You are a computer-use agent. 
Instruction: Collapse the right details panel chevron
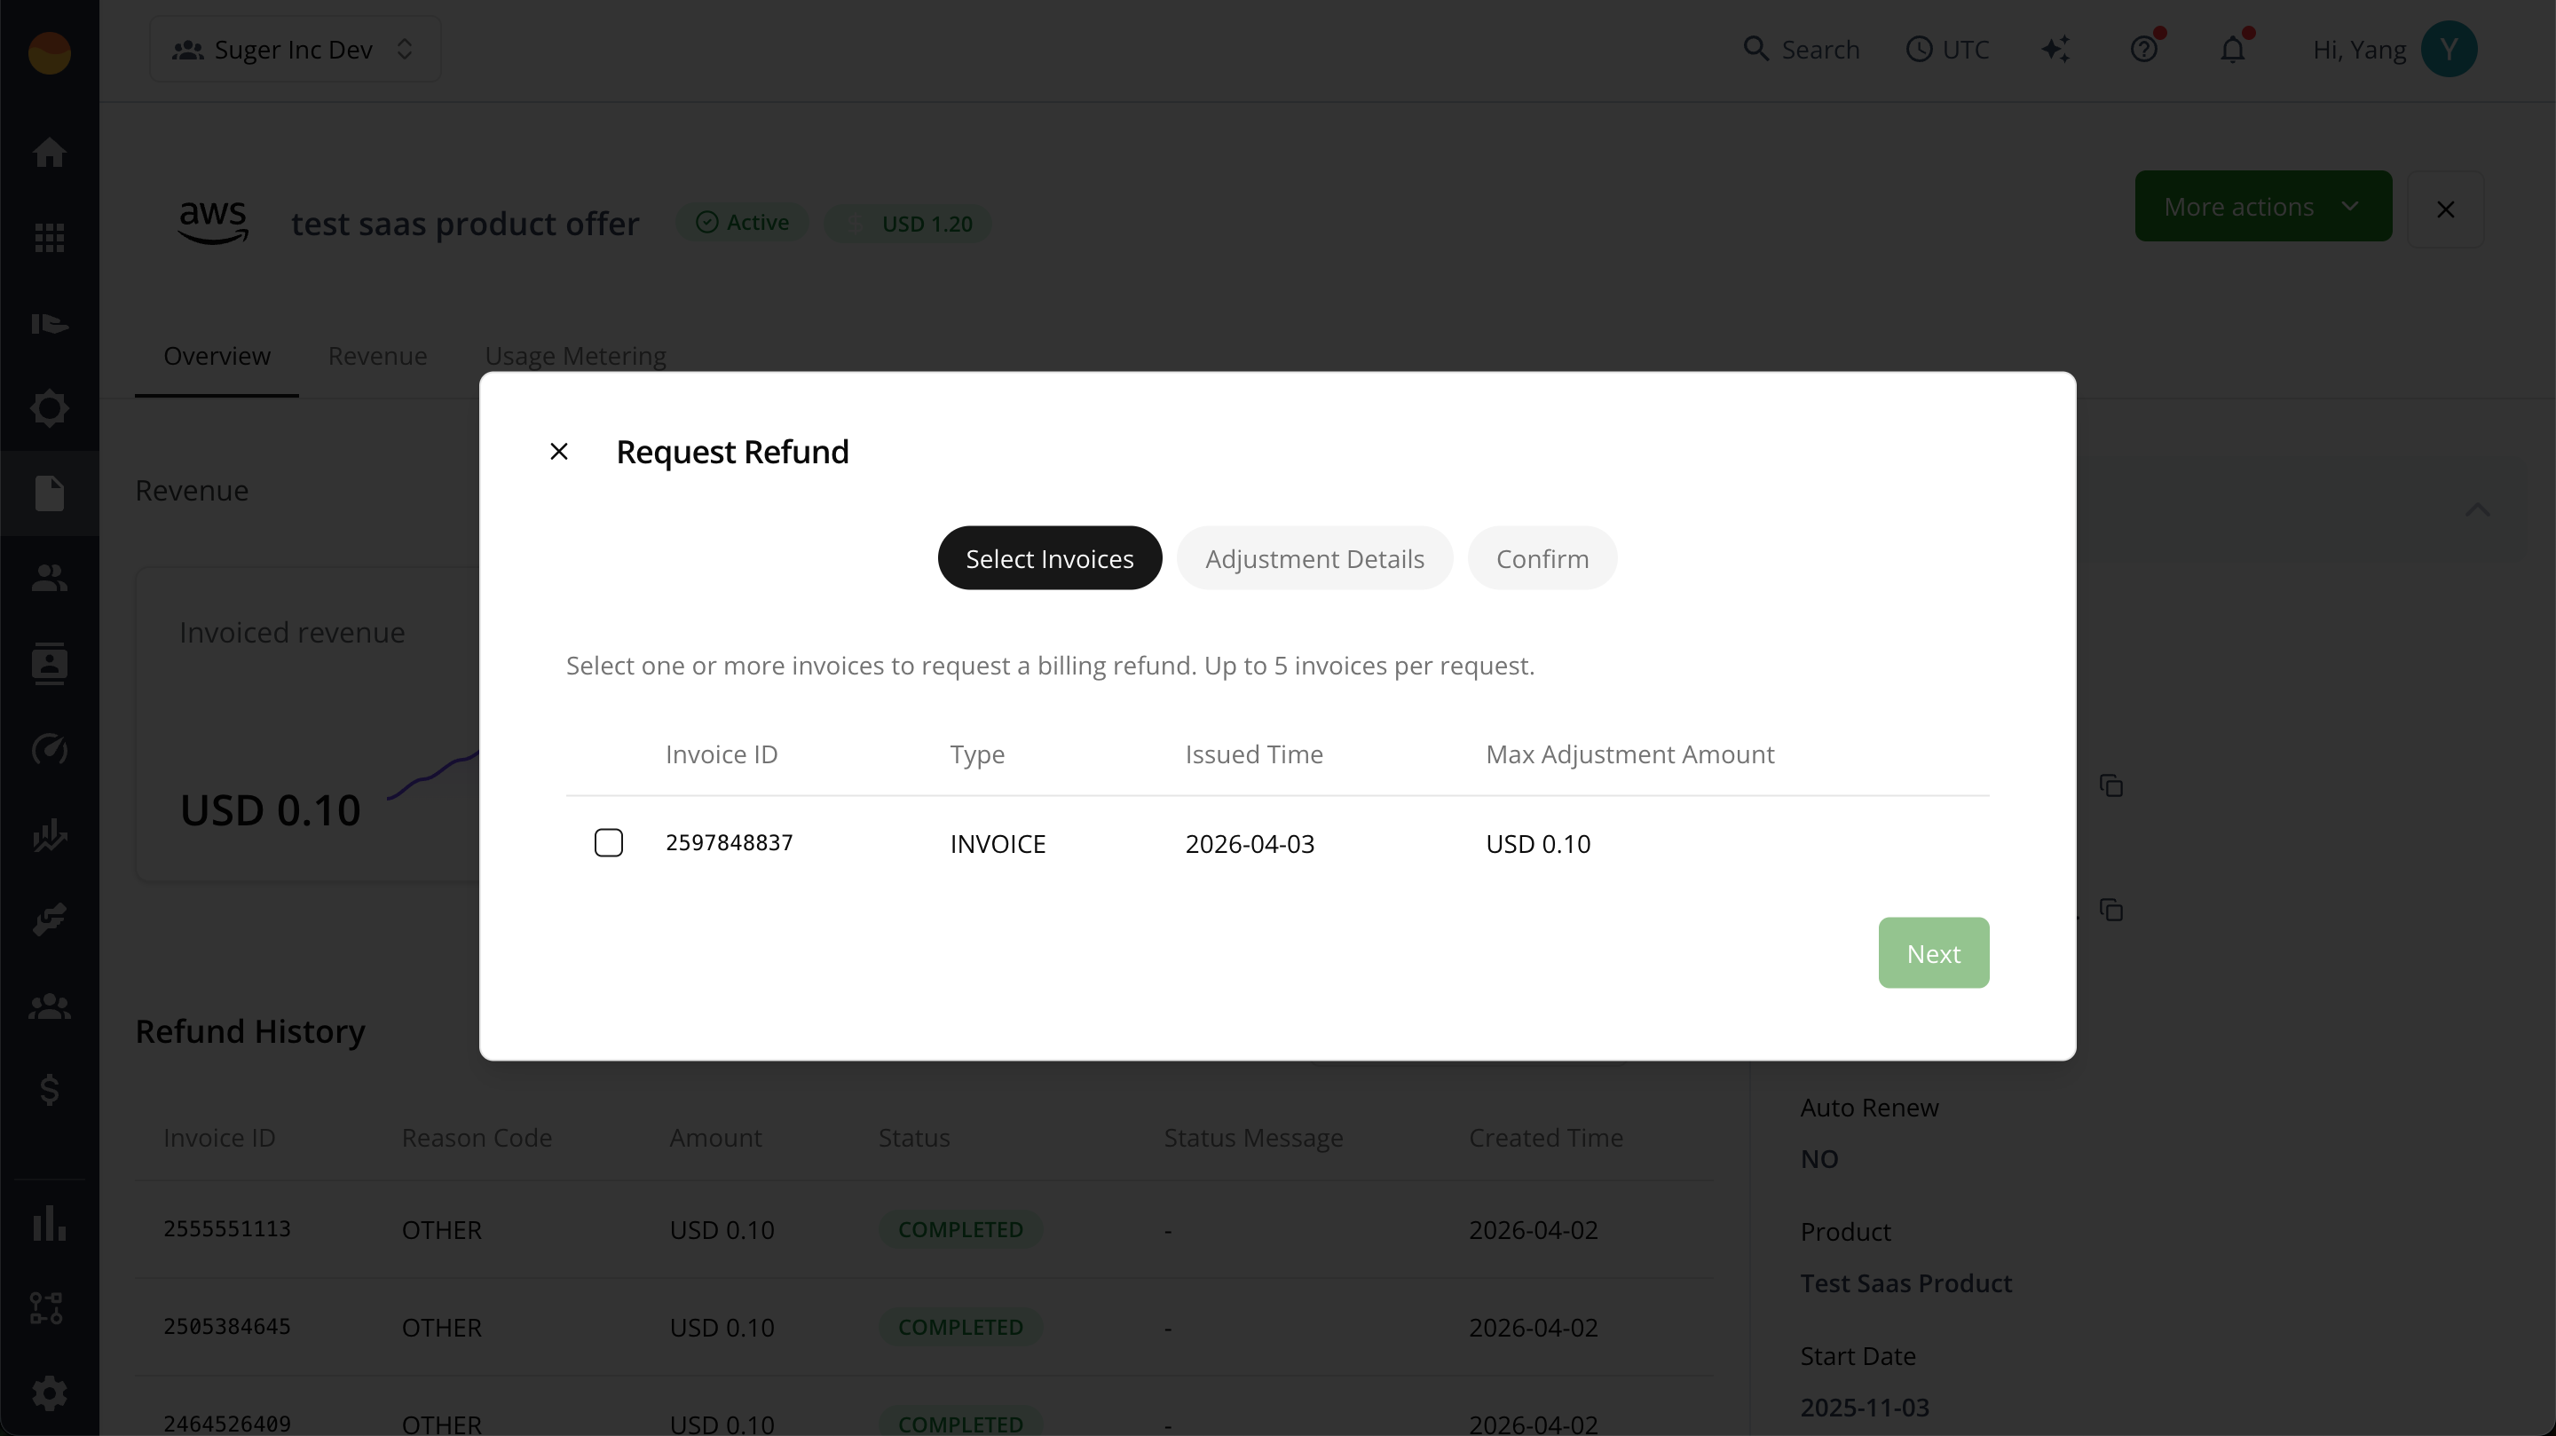coord(2478,510)
